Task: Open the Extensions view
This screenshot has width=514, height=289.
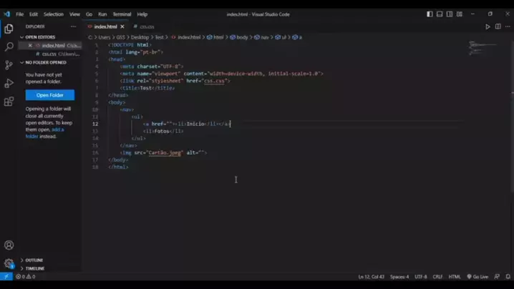Action: pyautogui.click(x=9, y=102)
